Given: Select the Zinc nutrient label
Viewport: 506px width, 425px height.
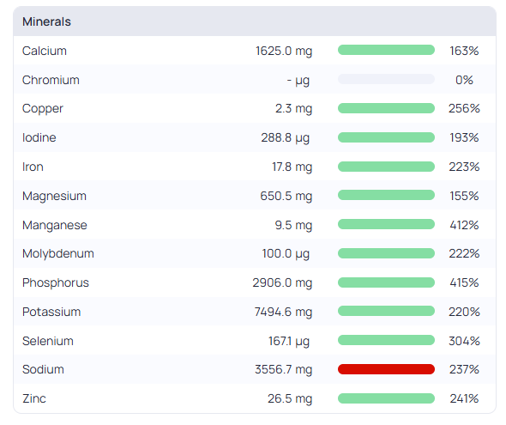Looking at the screenshot, I should (x=34, y=398).
